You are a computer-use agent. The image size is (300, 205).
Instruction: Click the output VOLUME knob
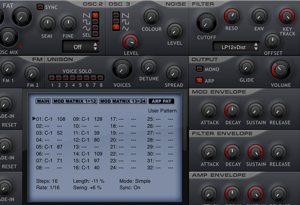pyautogui.click(x=281, y=70)
